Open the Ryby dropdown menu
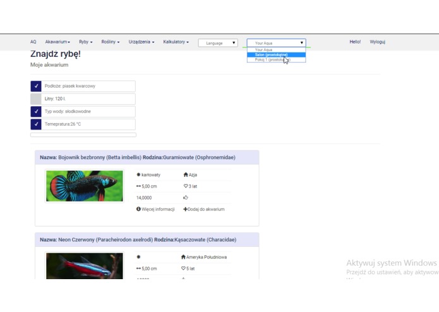Image resolution: width=439 pixels, height=312 pixels. pyautogui.click(x=86, y=42)
